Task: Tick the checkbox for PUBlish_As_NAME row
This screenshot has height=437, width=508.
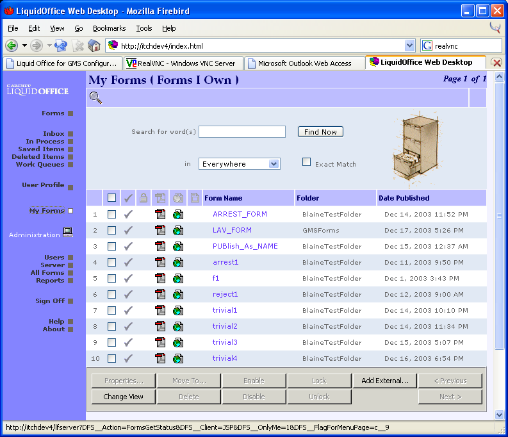Action: pos(112,246)
